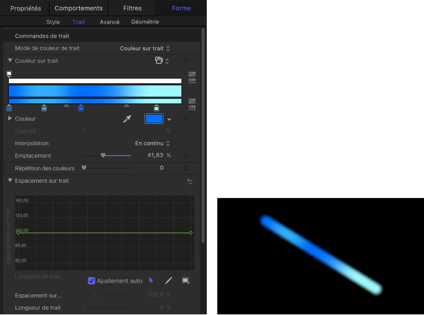Select the arrow edit tool below the graph
The image size is (424, 315).
coord(151,280)
